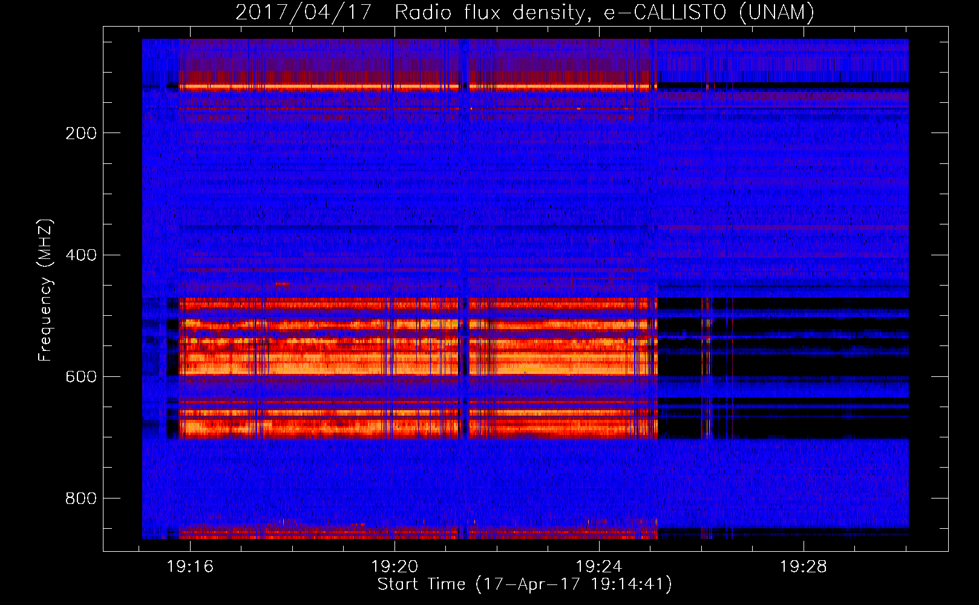Click the "Frequency (MHZ)" axis label
Viewport: 979px width, 605px height.
click(x=45, y=290)
